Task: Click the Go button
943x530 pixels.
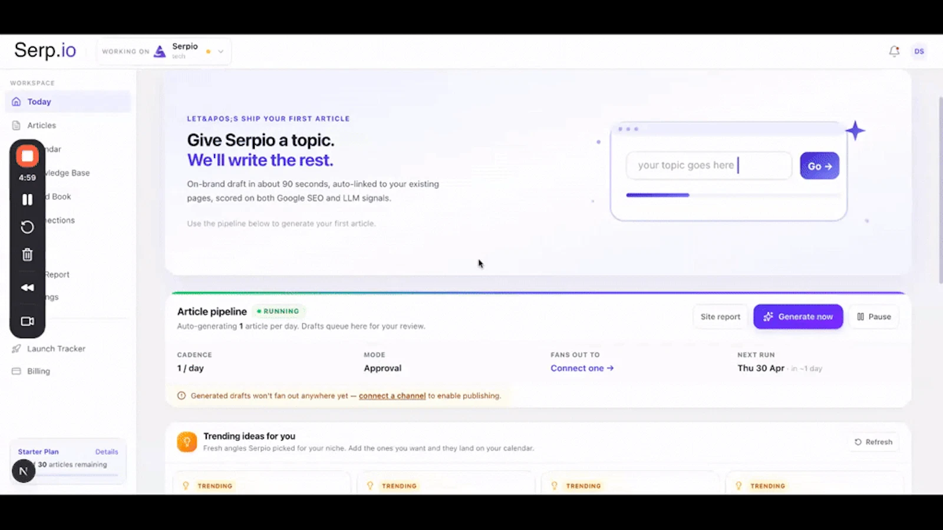Action: 819,166
